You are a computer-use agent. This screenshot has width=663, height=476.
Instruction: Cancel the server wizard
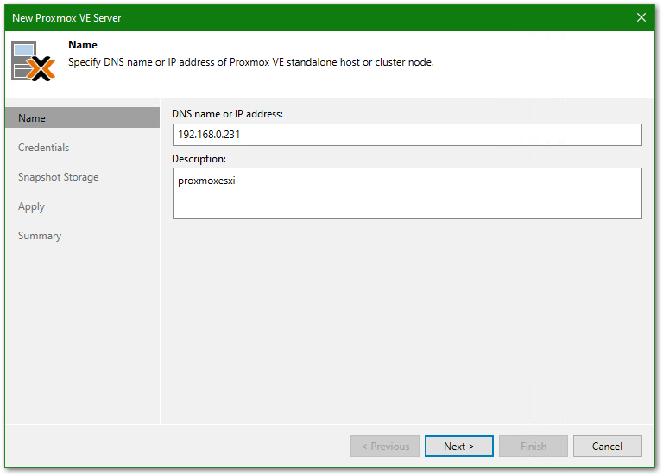tap(607, 447)
